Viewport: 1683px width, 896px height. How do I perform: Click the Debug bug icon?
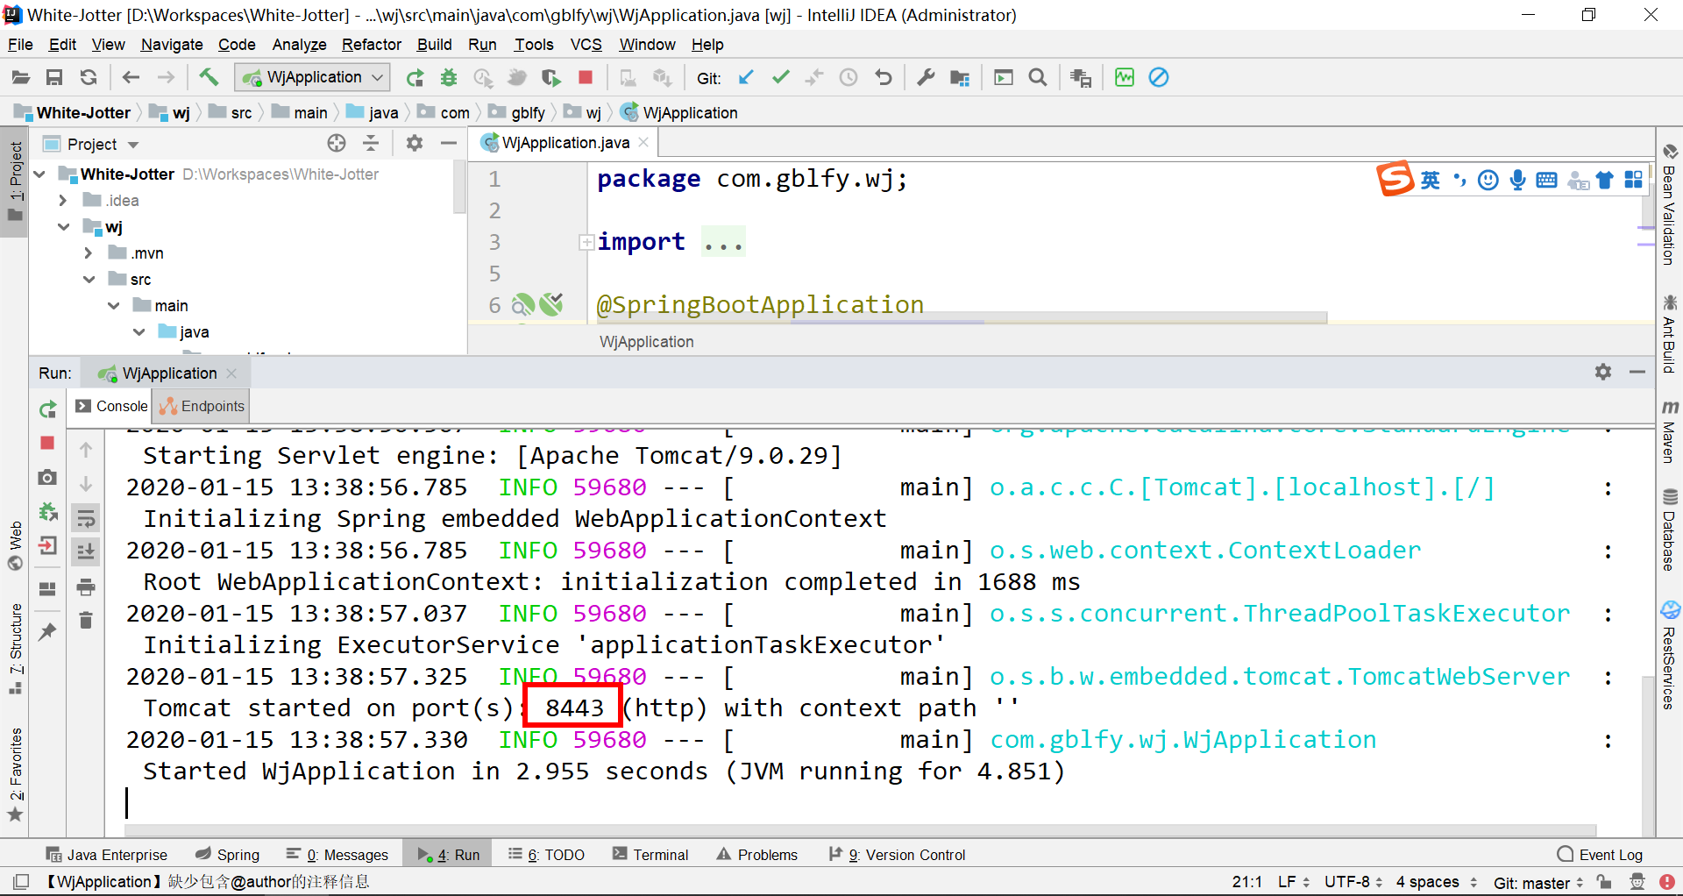click(449, 78)
